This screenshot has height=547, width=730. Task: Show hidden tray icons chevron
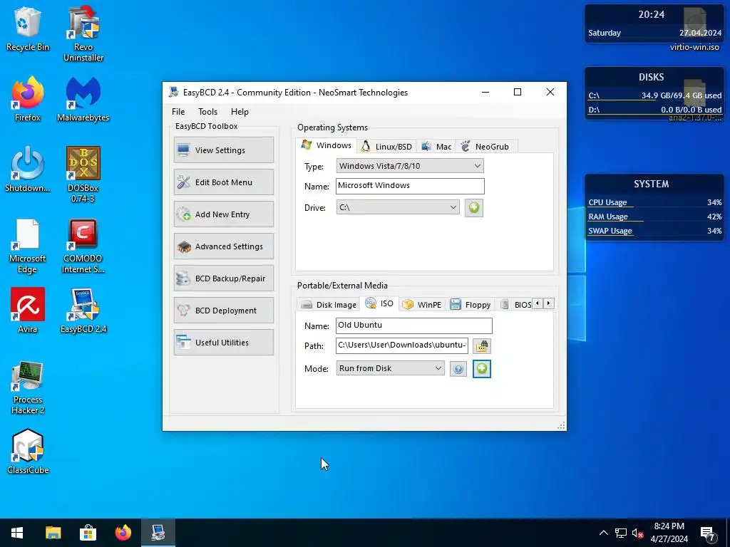(603, 533)
